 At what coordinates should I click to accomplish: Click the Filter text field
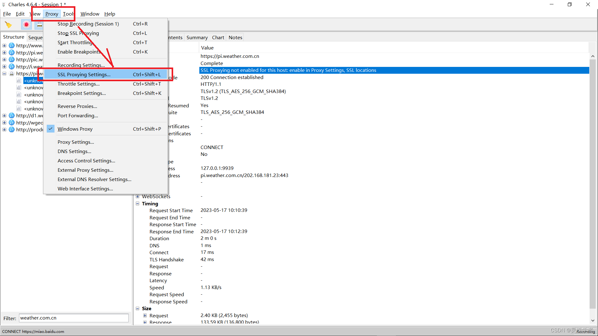(74, 318)
